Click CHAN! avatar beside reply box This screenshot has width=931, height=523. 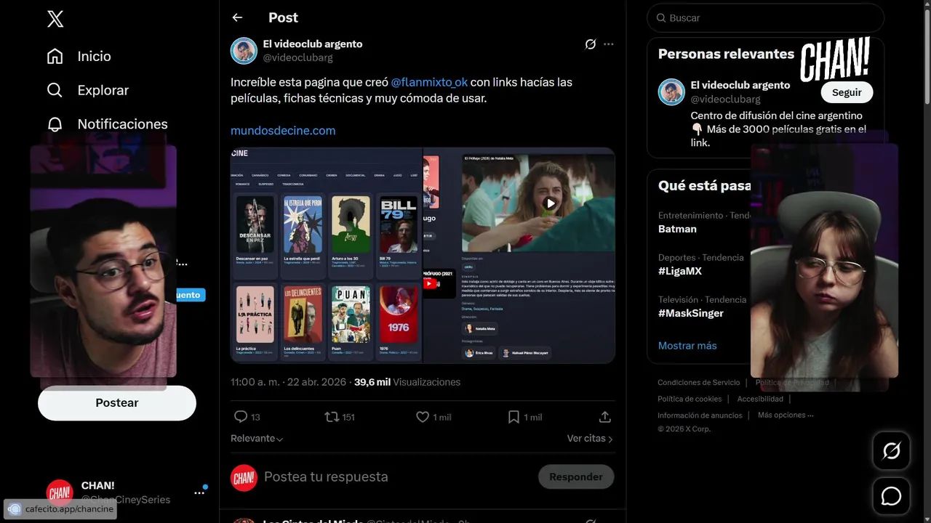pos(244,477)
